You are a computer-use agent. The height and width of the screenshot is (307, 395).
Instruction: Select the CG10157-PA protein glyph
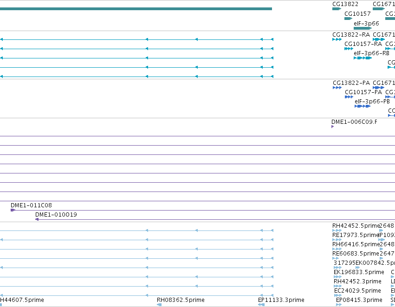click(x=349, y=97)
